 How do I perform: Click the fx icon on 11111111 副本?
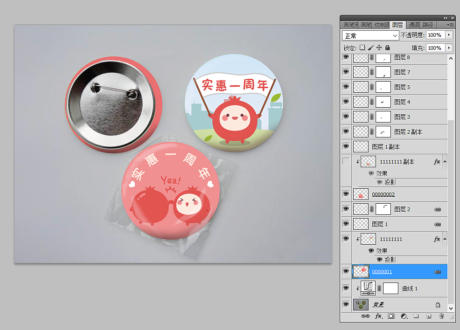point(437,162)
